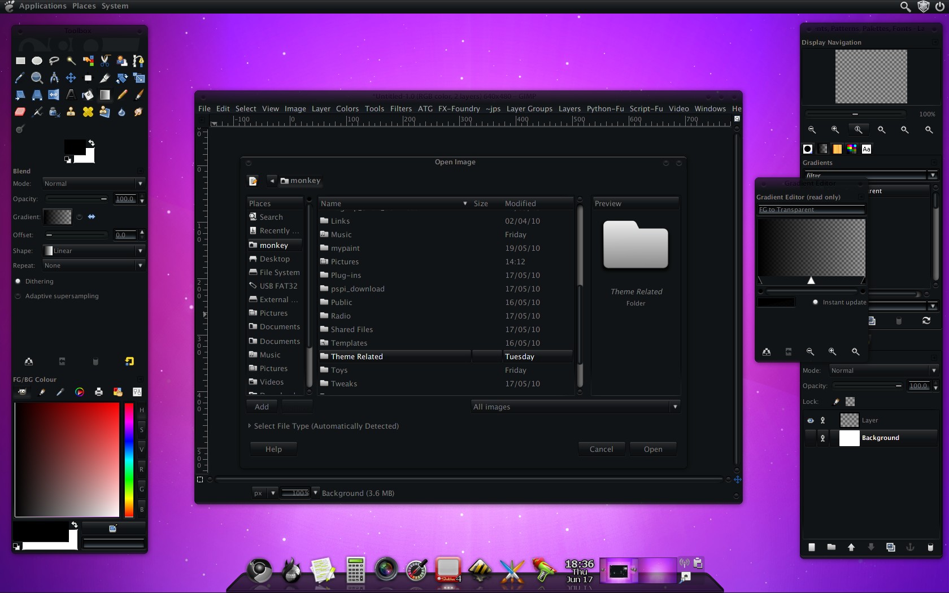Select the Scale tool
The image size is (949, 593).
coord(139,78)
